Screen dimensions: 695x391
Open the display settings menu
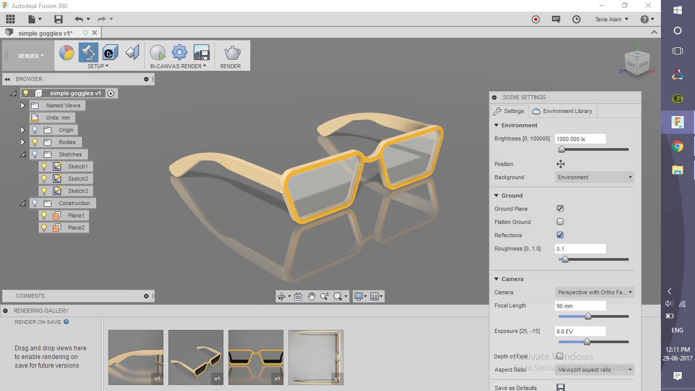coord(361,296)
